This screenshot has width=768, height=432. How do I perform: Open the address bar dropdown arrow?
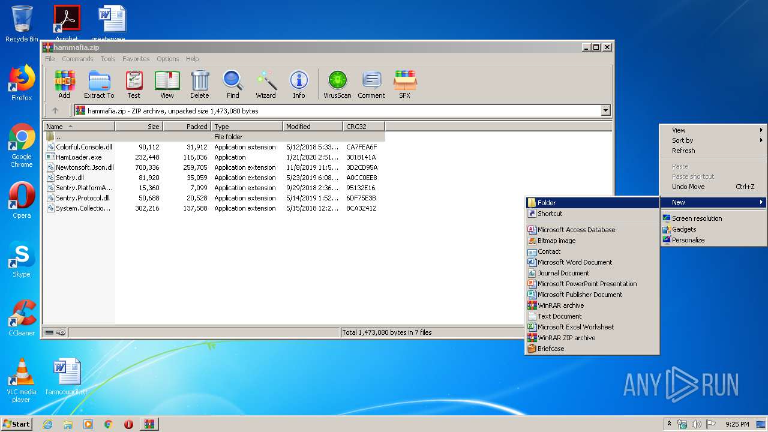[605, 110]
